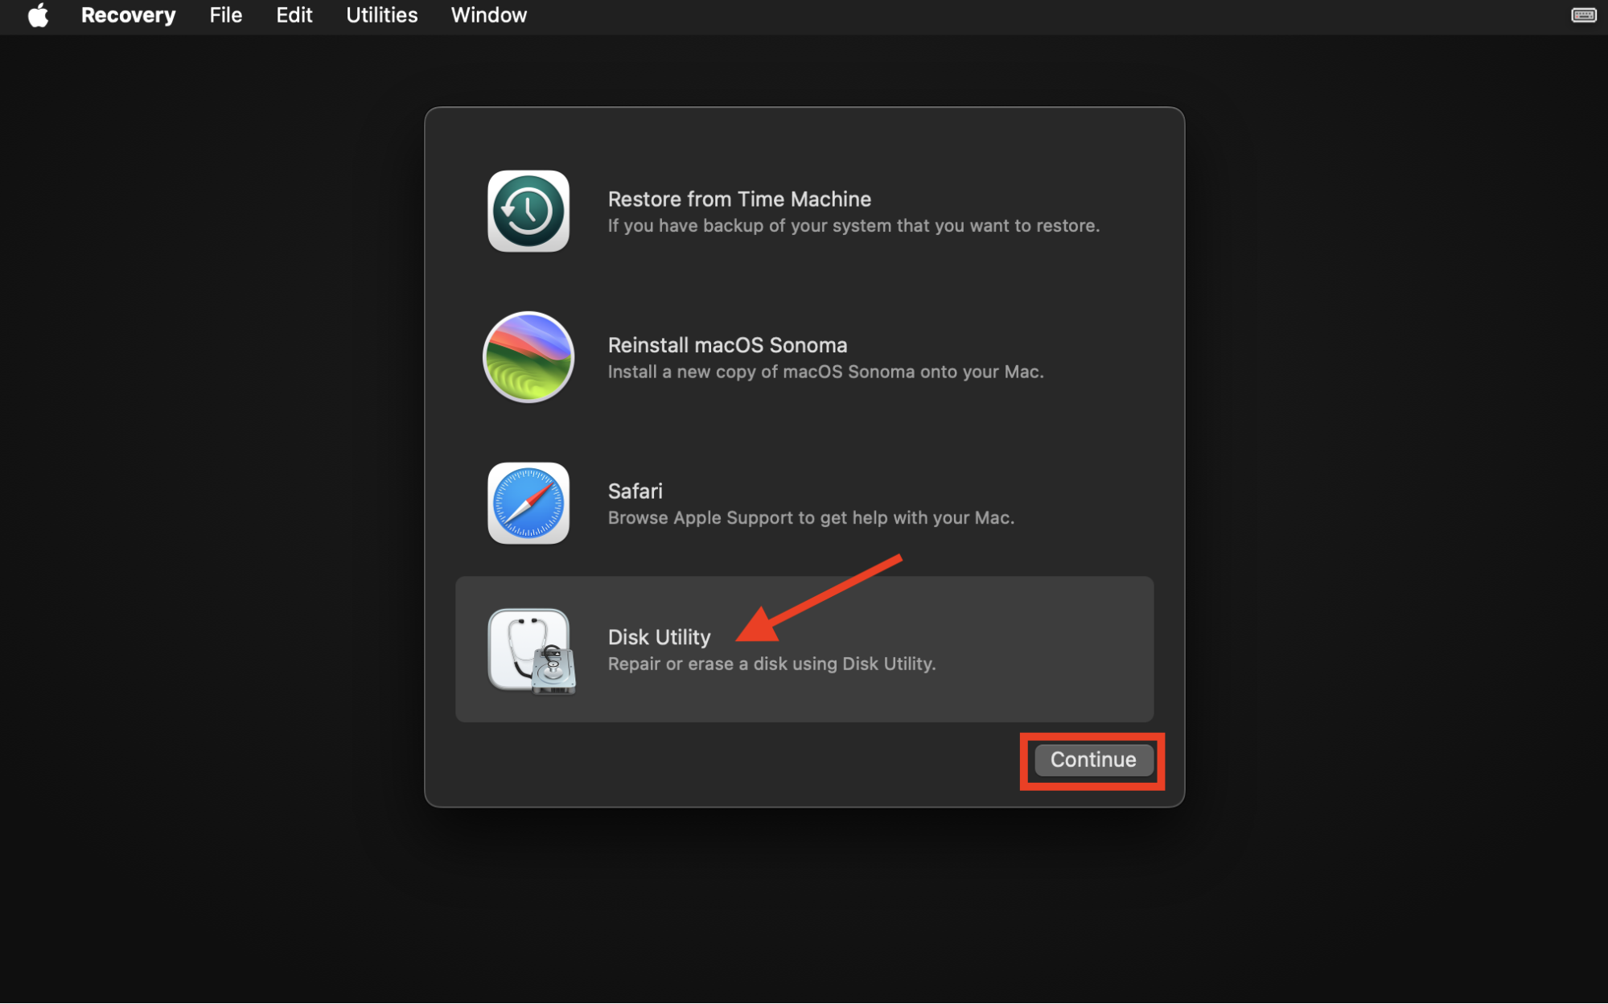Click the Continue button

pyautogui.click(x=1092, y=759)
